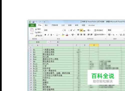Click the Save icon in quick access toolbar

tap(33, 22)
